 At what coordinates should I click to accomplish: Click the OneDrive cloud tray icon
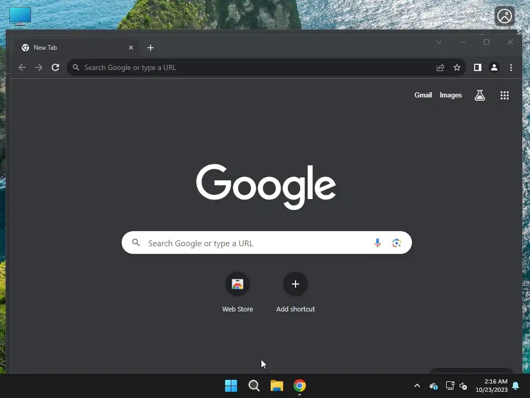[x=434, y=386]
